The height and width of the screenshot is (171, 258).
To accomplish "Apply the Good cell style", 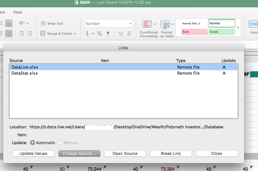I will point(222,32).
